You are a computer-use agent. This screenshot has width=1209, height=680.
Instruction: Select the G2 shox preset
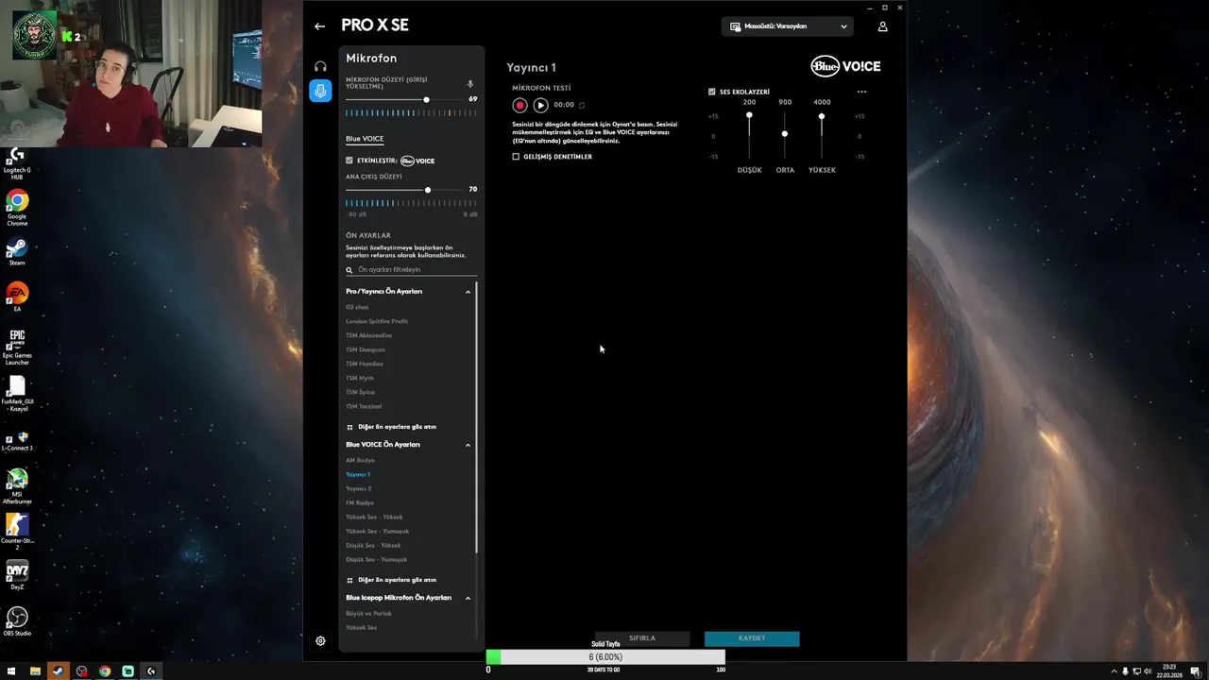[357, 307]
